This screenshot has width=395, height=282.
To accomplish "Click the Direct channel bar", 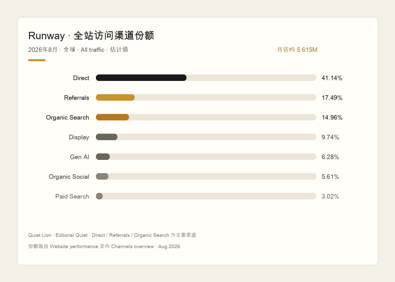I will pyautogui.click(x=206, y=78).
